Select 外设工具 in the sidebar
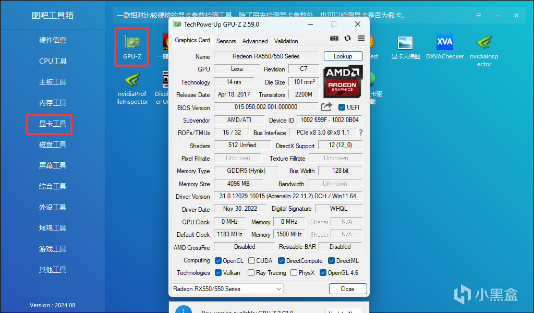 [x=53, y=207]
